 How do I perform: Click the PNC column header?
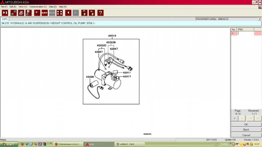245,30
